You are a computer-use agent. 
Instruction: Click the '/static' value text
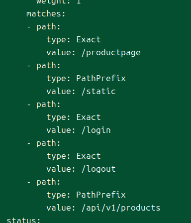98,91
